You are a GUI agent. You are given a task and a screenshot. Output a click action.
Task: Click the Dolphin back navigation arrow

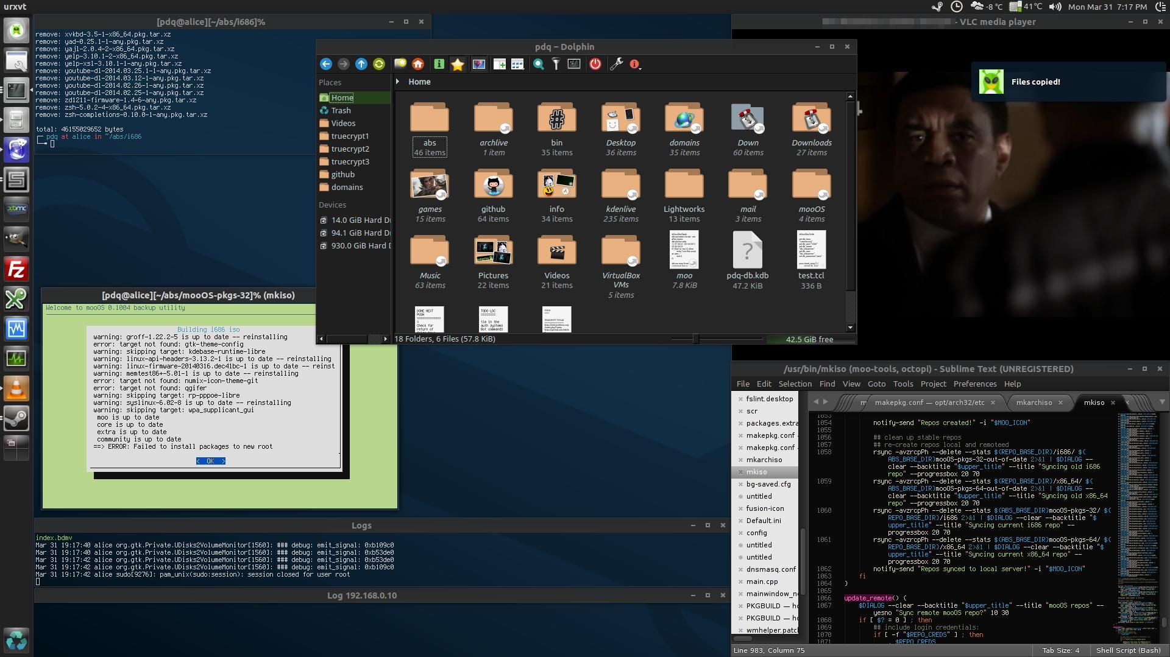(326, 64)
